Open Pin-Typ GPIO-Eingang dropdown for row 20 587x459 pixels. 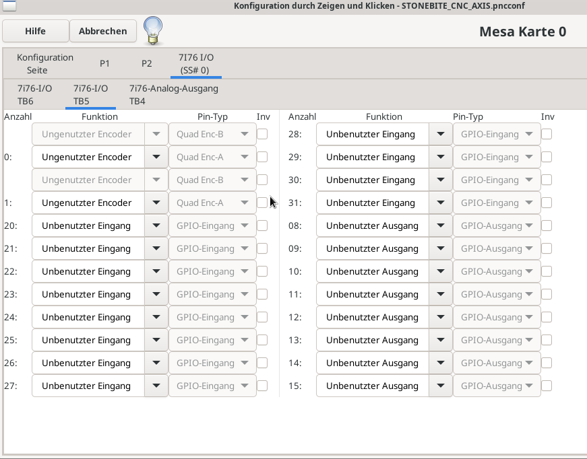212,225
